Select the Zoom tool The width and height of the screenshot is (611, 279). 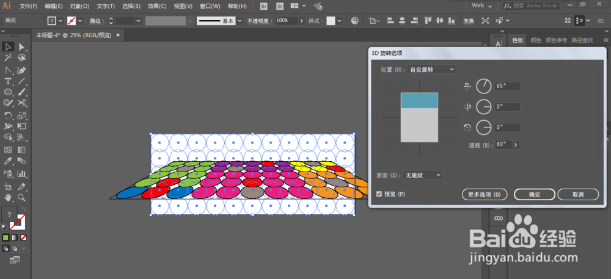point(22,198)
